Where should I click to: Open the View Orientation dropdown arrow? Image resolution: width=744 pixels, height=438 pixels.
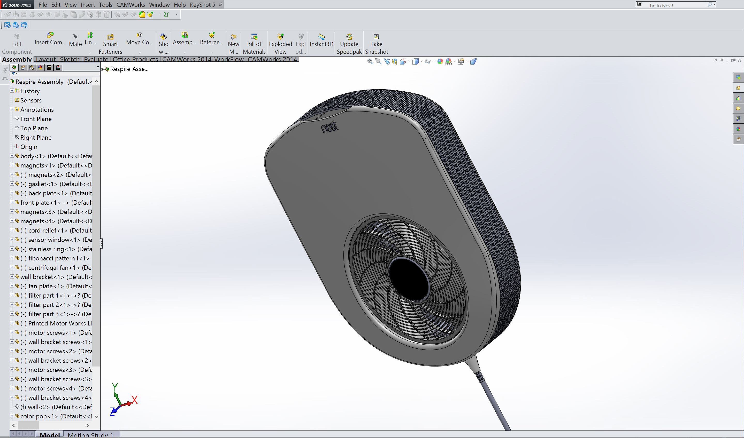[409, 61]
